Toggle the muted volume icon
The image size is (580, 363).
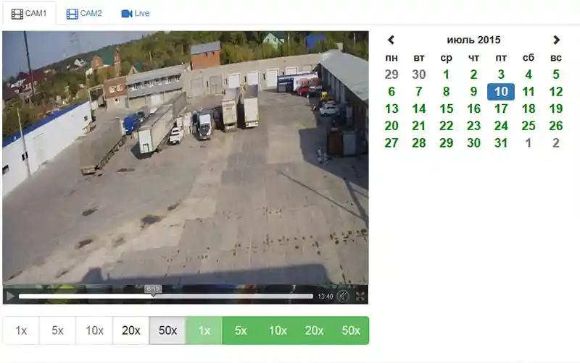(x=344, y=296)
